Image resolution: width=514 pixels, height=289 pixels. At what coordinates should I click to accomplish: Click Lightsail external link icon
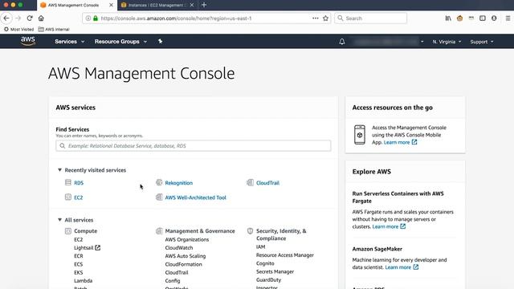[98, 248]
